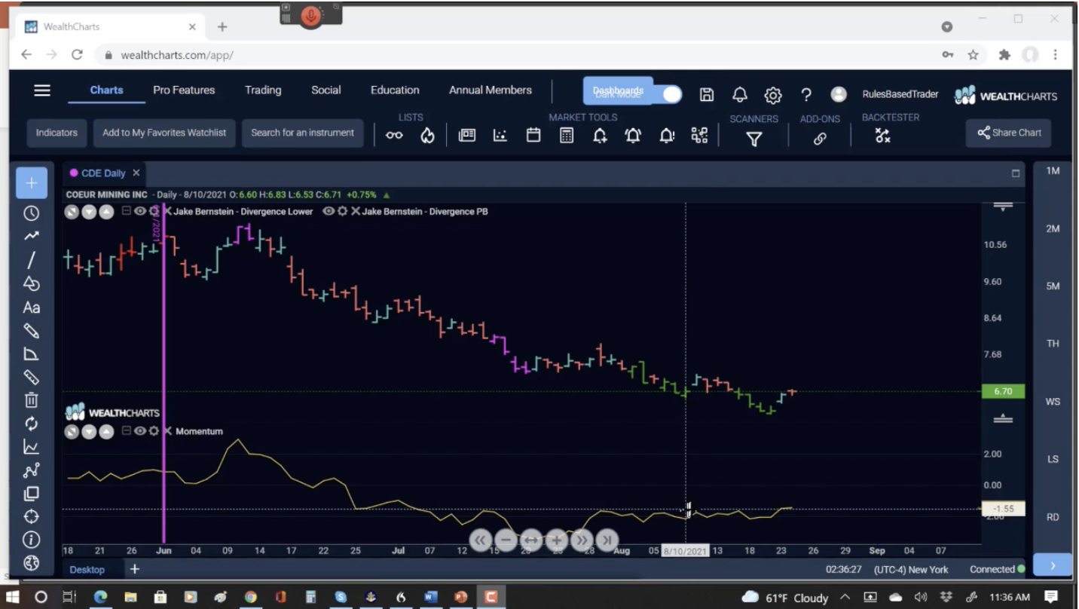Add a new desktop with plus
Screen dimensions: 1079x609
[x=134, y=569]
